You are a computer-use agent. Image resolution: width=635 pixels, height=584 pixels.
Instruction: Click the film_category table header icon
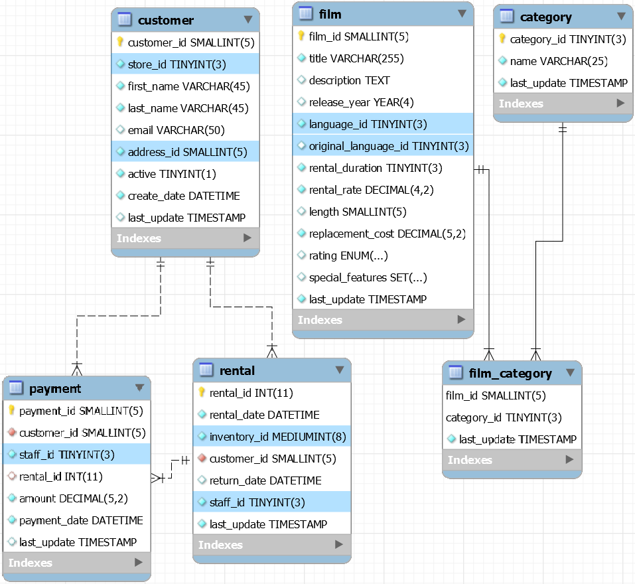click(x=455, y=373)
